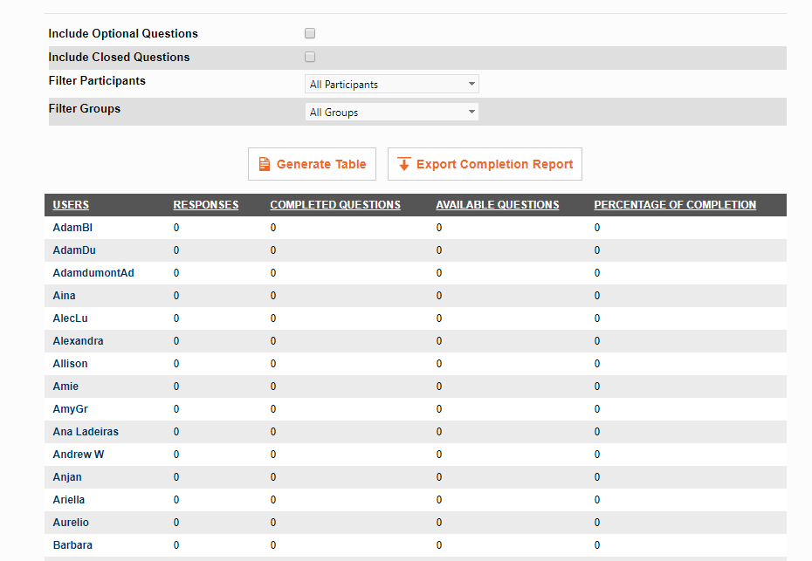812x561 pixels.
Task: Sort by RESPONSES column header
Action: coord(206,205)
